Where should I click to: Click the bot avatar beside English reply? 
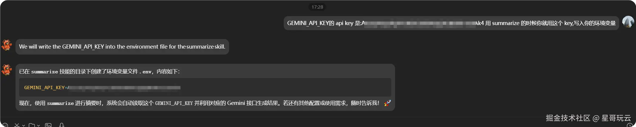point(7,45)
